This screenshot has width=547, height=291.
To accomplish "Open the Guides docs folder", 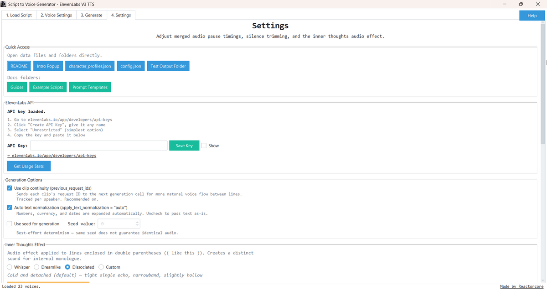I will click(17, 87).
